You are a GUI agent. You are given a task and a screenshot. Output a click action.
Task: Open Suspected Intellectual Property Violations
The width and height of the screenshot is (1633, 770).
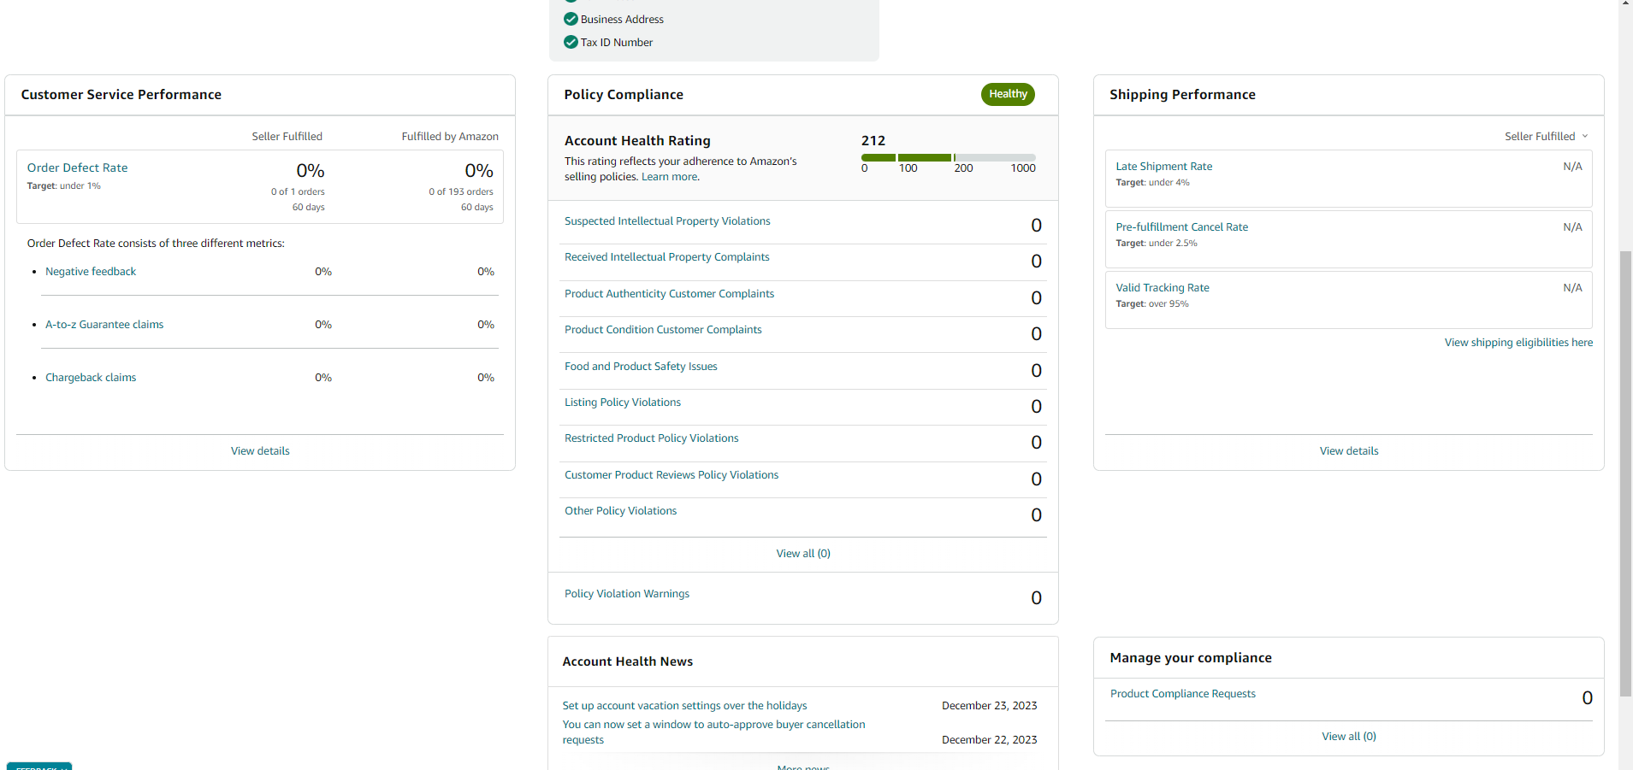667,221
